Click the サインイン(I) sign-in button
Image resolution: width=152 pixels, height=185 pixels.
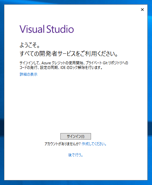pos(76,136)
